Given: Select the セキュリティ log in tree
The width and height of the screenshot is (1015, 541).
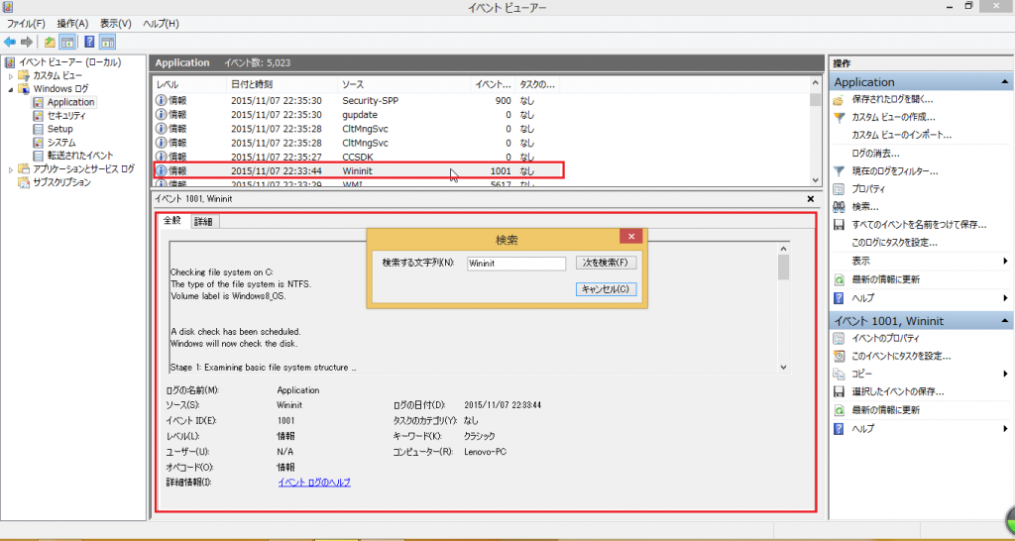Looking at the screenshot, I should [66, 116].
